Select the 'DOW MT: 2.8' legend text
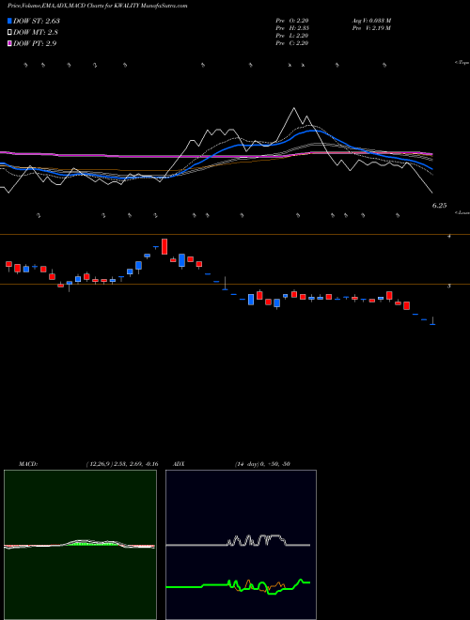Viewport: 470px width, 620px height. click(36, 32)
